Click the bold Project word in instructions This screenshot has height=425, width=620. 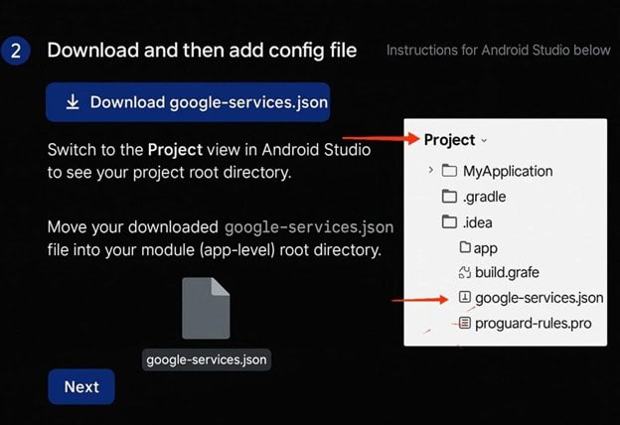pyautogui.click(x=175, y=150)
